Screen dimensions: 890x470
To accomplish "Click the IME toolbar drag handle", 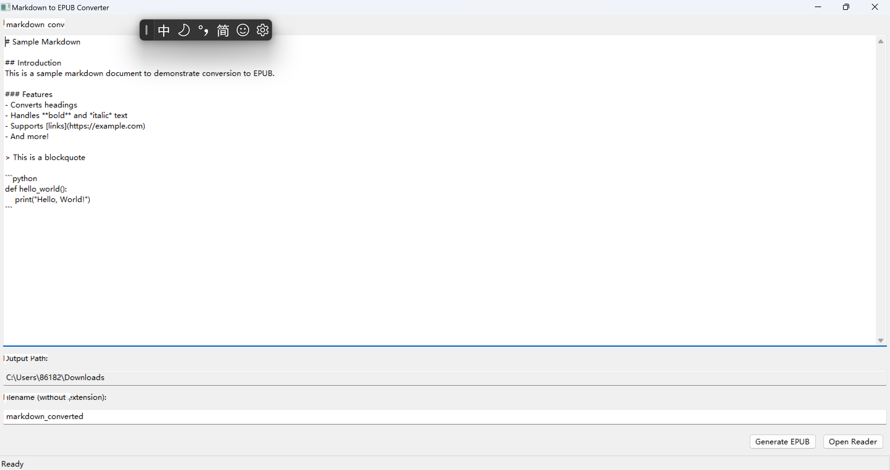I will click(146, 30).
